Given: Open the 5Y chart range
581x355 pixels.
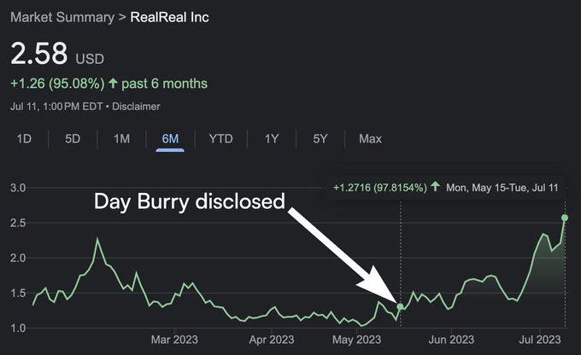Looking at the screenshot, I should pos(320,138).
